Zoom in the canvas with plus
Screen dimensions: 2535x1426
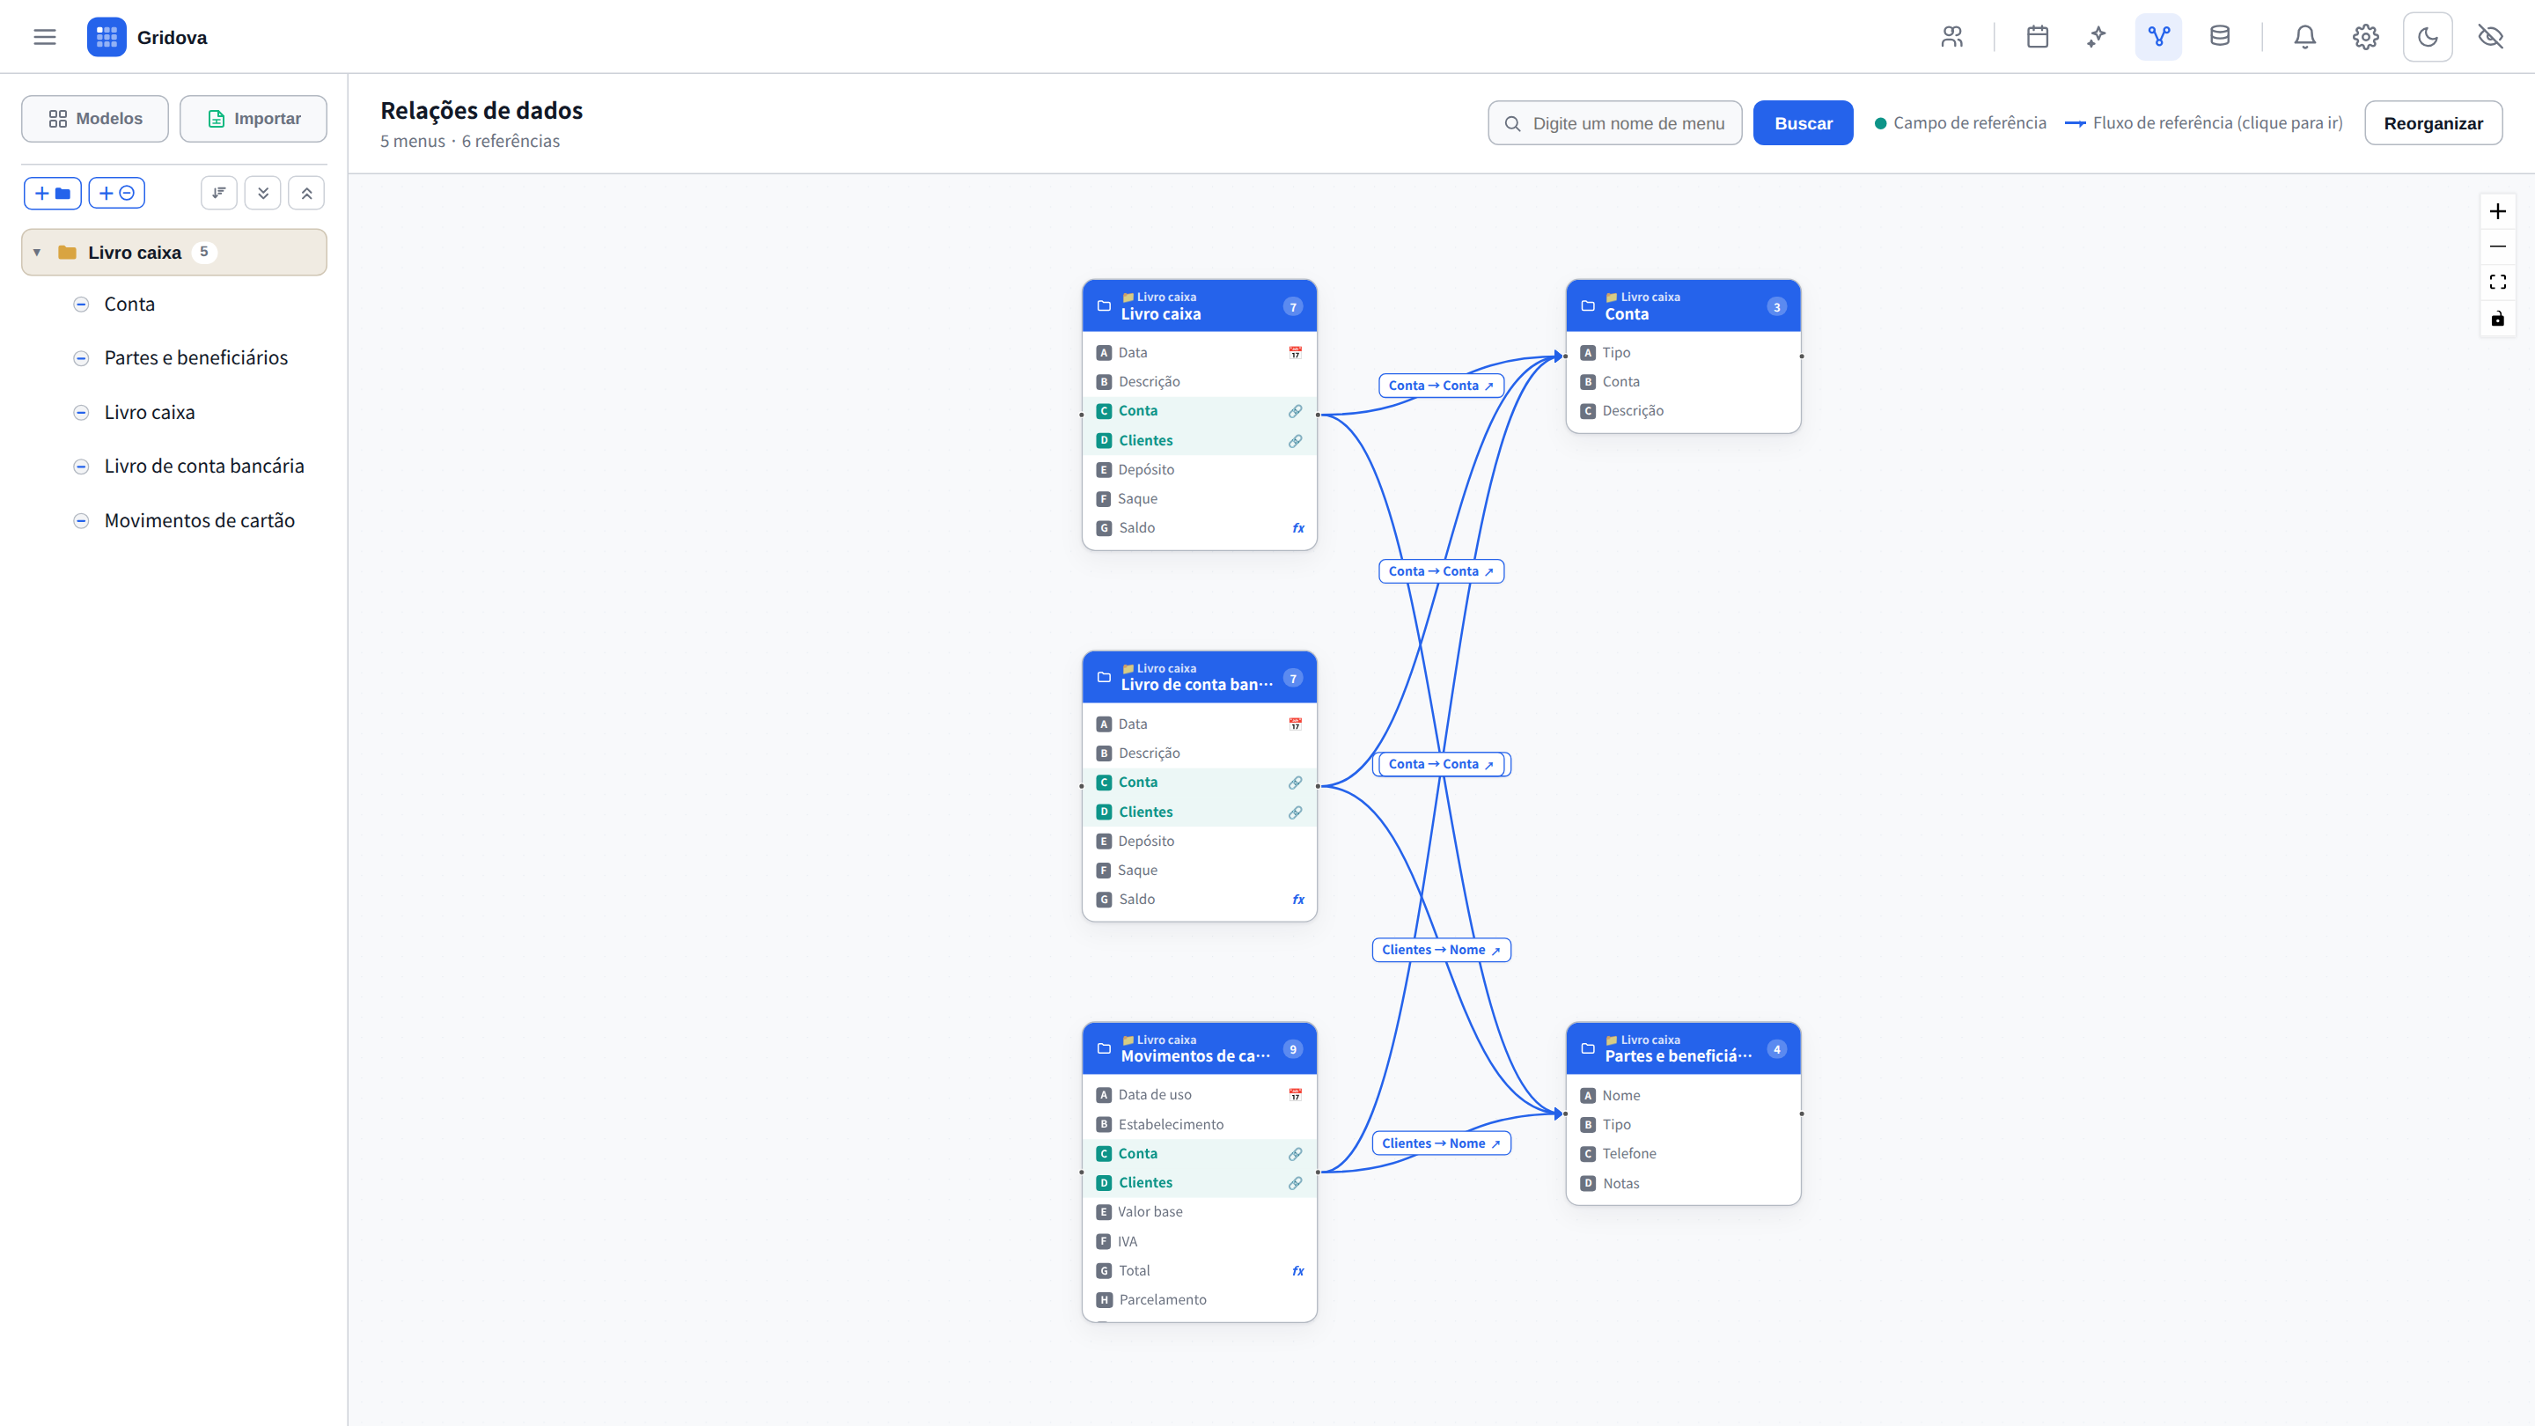click(2498, 211)
